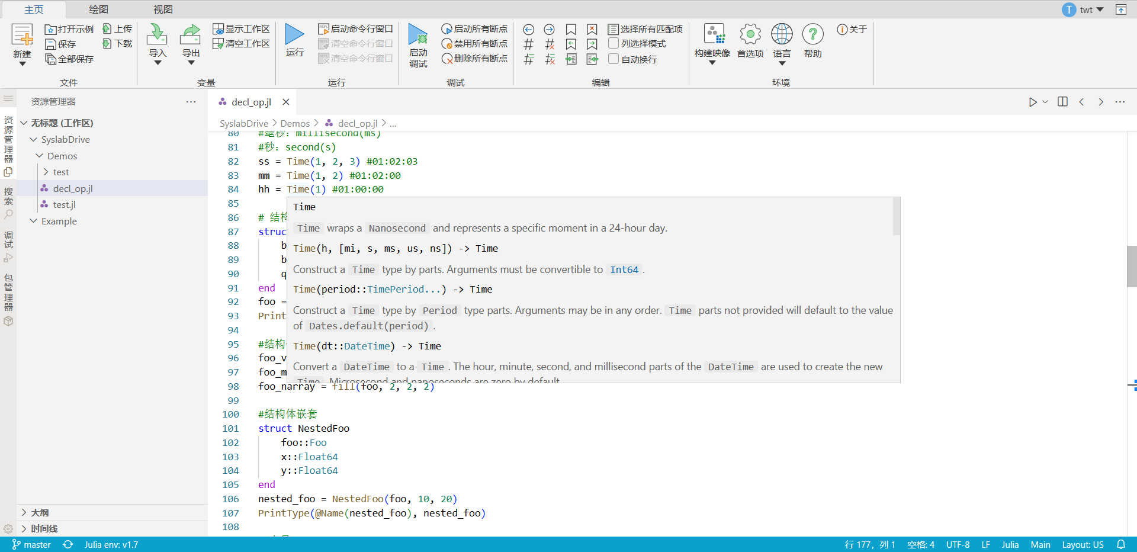Click notification bell in status bar

click(x=1120, y=544)
